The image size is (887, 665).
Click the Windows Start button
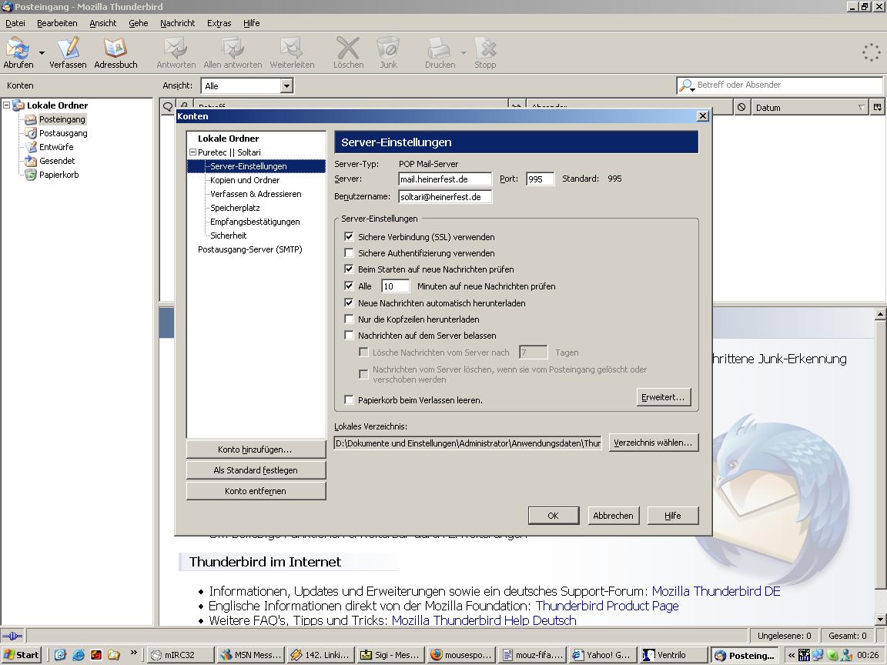[22, 655]
